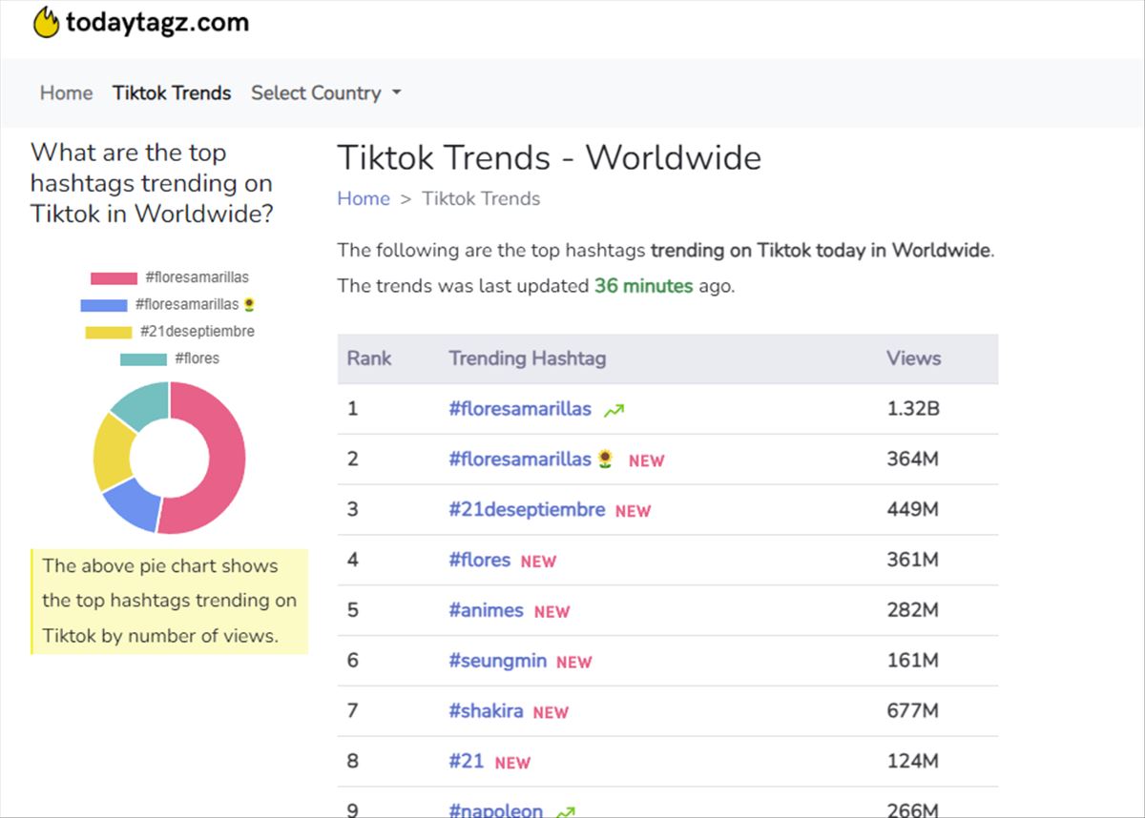Click the 124M views value
Viewport: 1145px width, 818px height.
(x=913, y=762)
